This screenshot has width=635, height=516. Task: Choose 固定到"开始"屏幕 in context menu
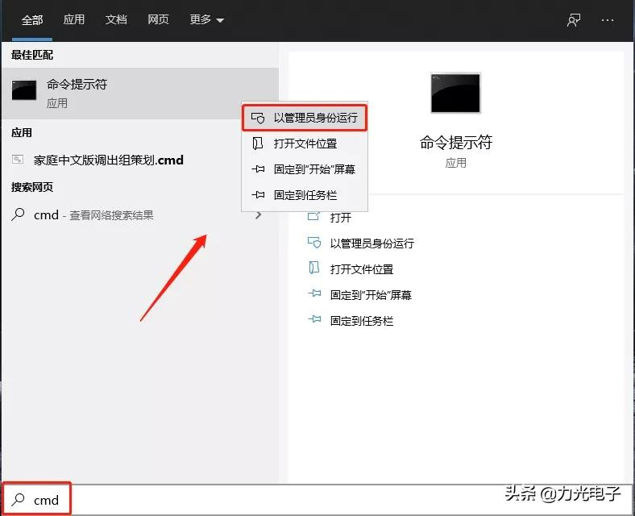point(305,169)
